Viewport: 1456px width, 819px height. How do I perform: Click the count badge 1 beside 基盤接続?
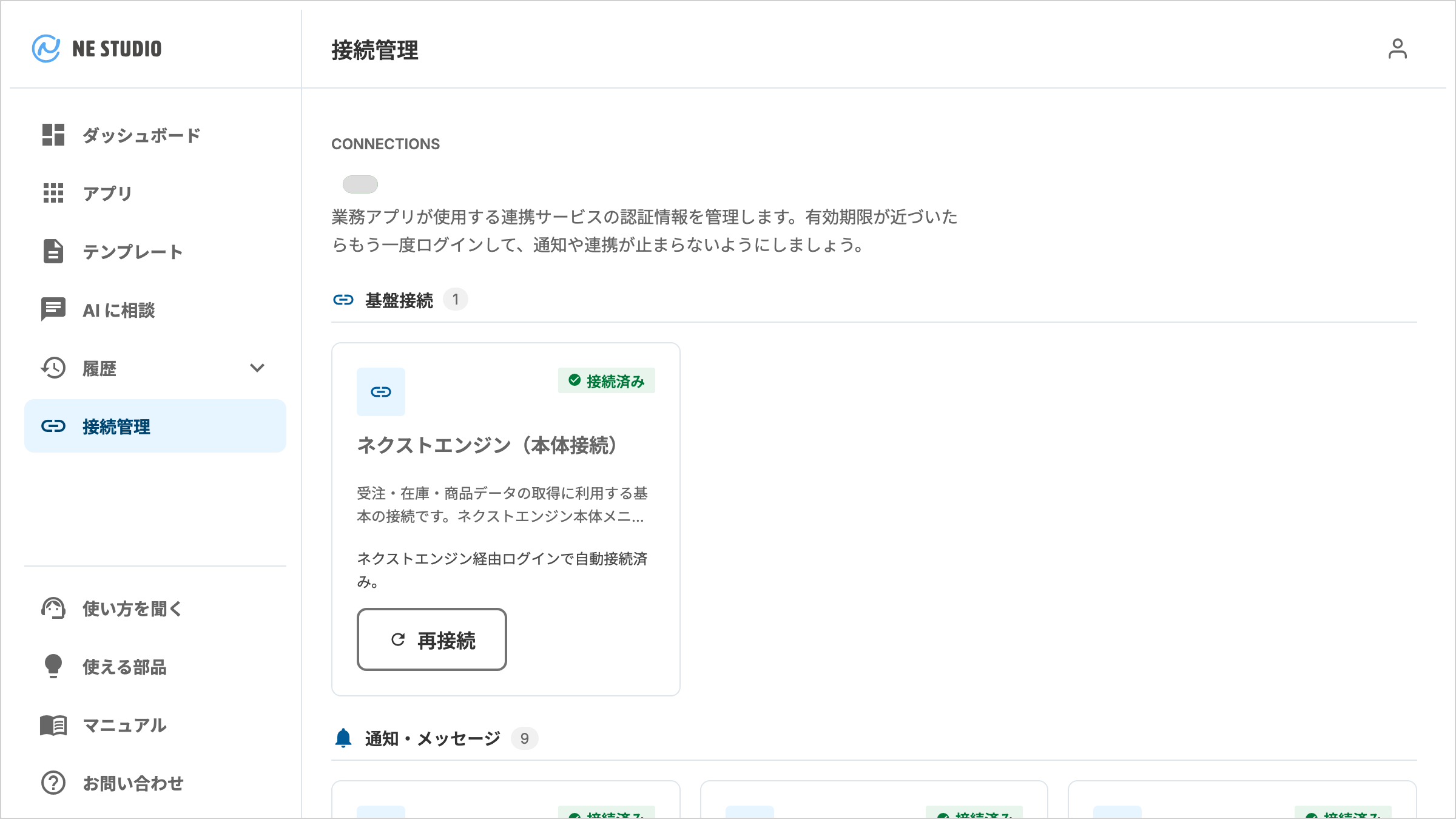(x=456, y=299)
